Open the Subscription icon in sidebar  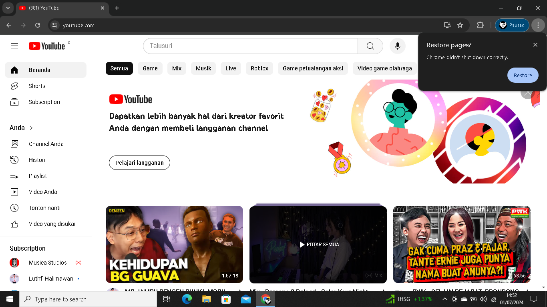(14, 102)
